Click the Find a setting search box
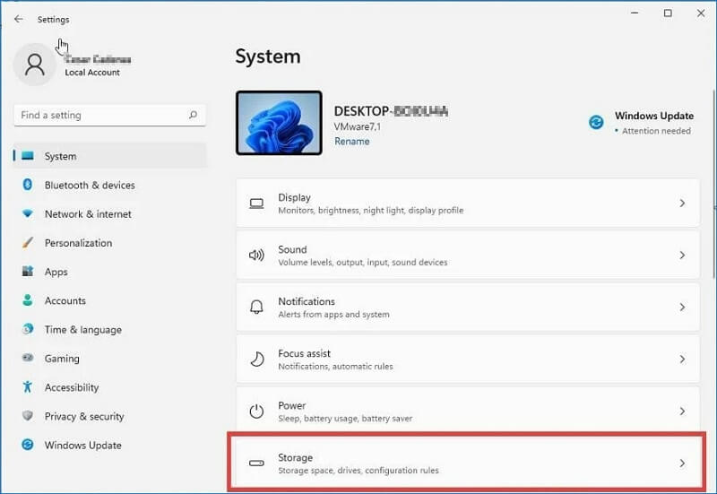The image size is (717, 494). coord(109,115)
